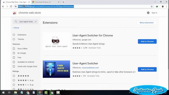Click the 2,288 ratings count
Screen dimensions: 169x95
[85, 48]
